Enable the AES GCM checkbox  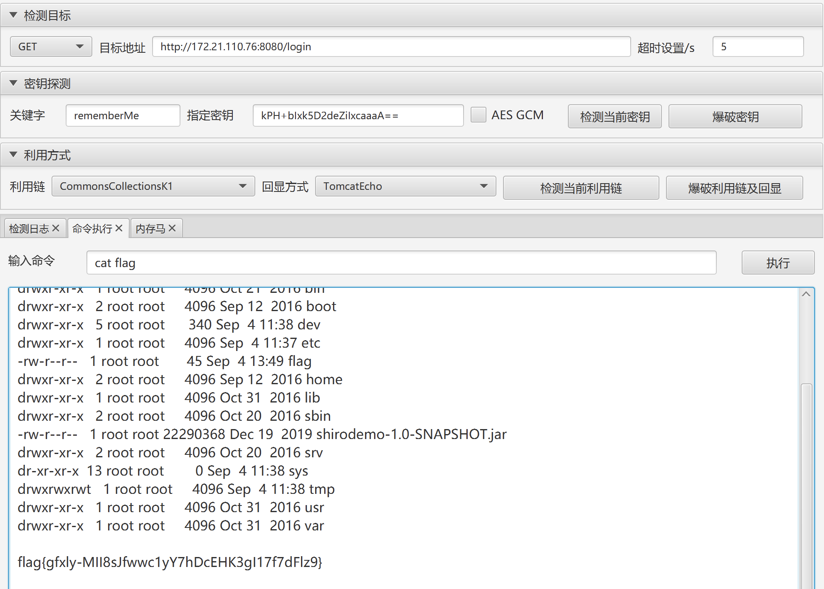(478, 115)
